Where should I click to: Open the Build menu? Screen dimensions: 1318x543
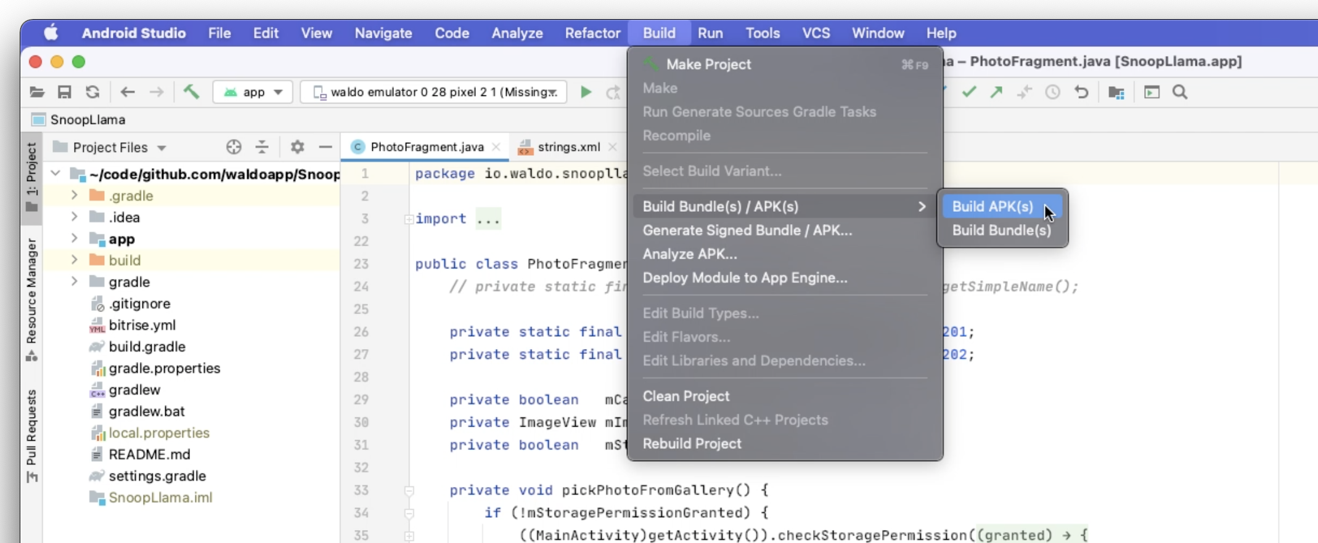tap(659, 33)
